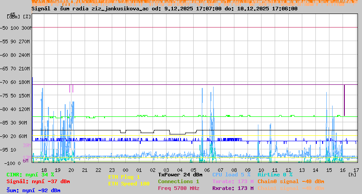The width and height of the screenshot is (362, 194).
Task: Click the 00 hour tick on time axis
Action: click(x=125, y=170)
